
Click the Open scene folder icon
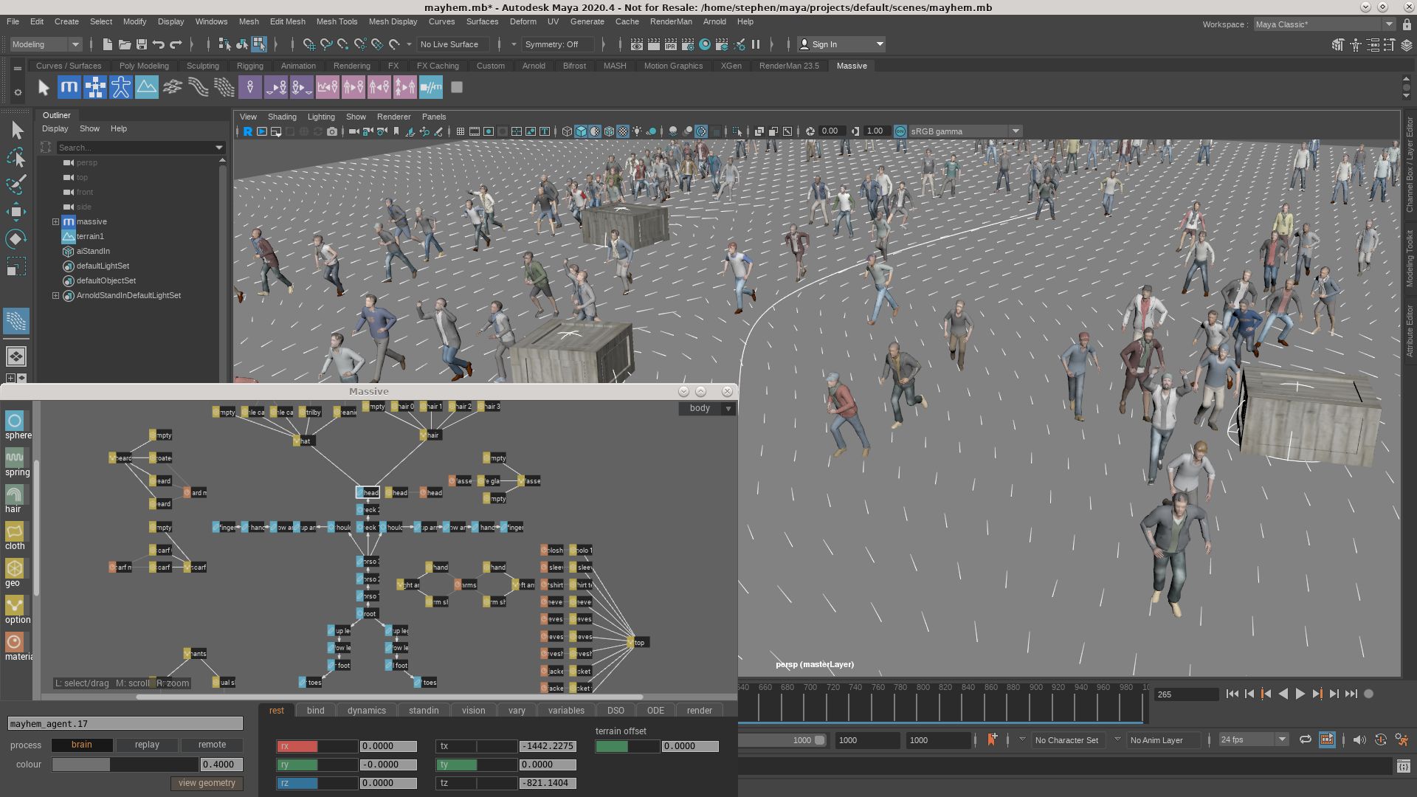[x=125, y=44]
